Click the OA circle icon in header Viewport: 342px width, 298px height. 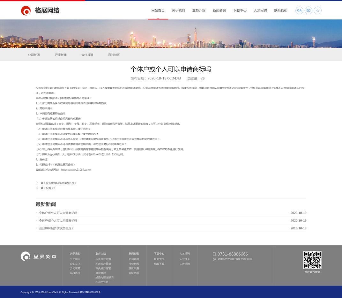pyautogui.click(x=299, y=11)
